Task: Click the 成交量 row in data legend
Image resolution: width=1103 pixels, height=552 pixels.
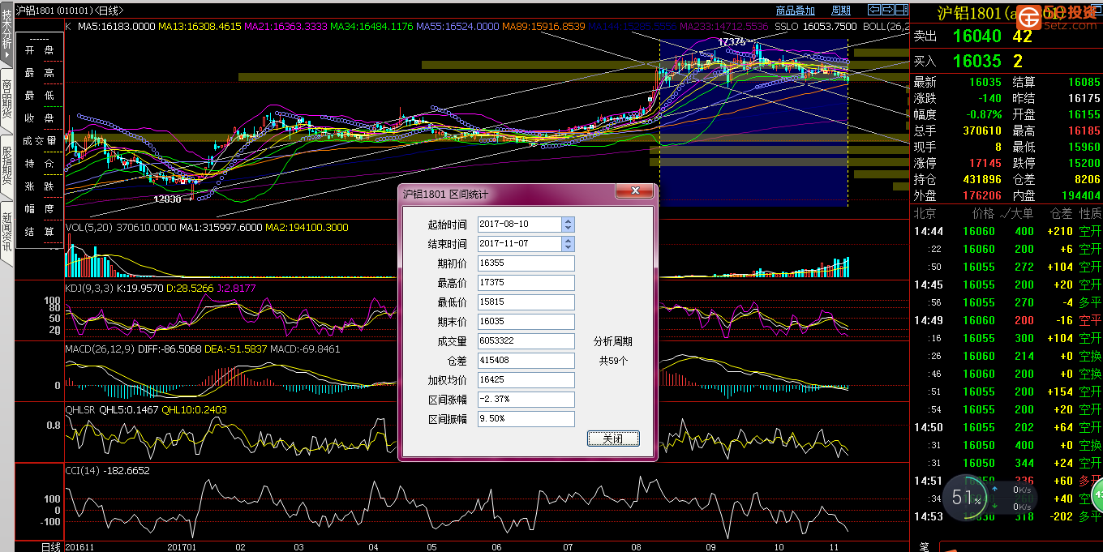Action: [x=39, y=140]
